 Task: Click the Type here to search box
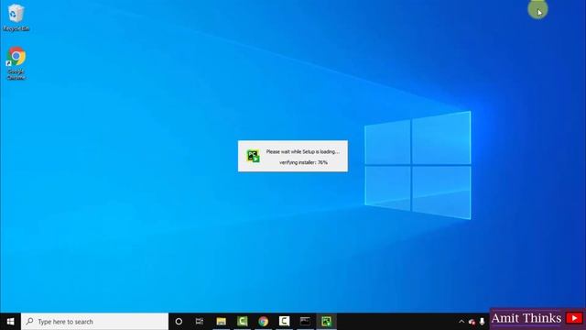tap(94, 322)
